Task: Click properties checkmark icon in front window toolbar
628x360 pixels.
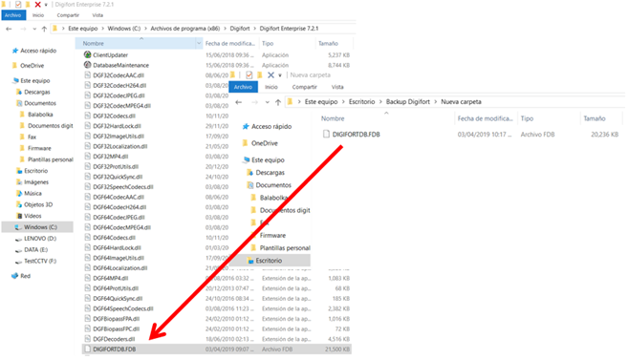Action: (249, 74)
